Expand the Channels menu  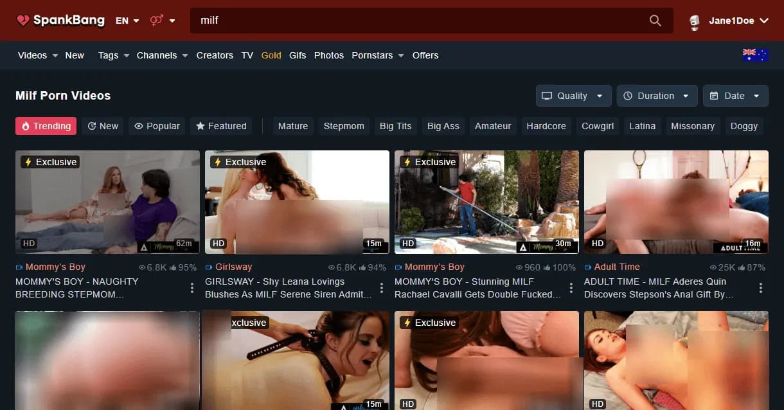(162, 55)
